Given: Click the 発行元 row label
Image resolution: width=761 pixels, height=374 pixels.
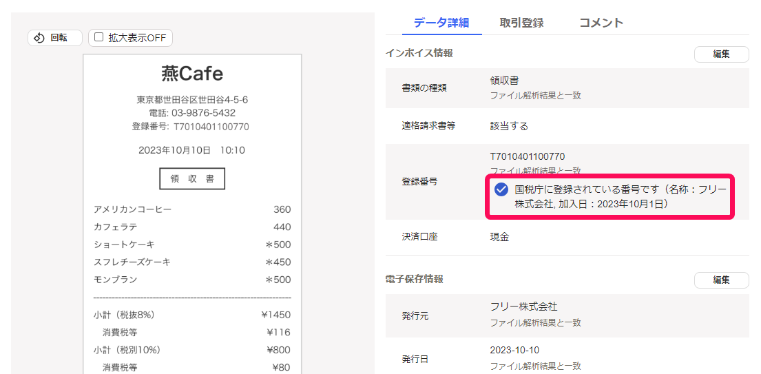Looking at the screenshot, I should click(415, 316).
